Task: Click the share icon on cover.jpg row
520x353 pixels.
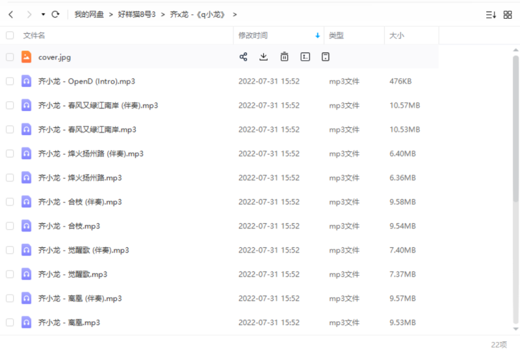Action: (x=243, y=57)
